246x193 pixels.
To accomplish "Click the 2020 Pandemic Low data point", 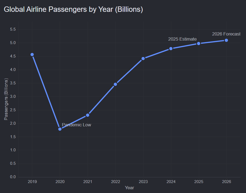I will [60, 129].
